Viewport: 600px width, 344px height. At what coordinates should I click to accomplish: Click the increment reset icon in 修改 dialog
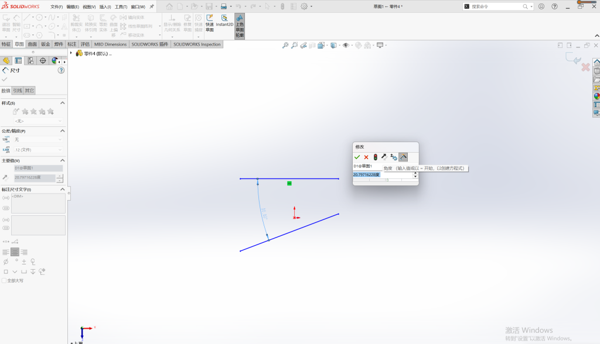tap(393, 157)
